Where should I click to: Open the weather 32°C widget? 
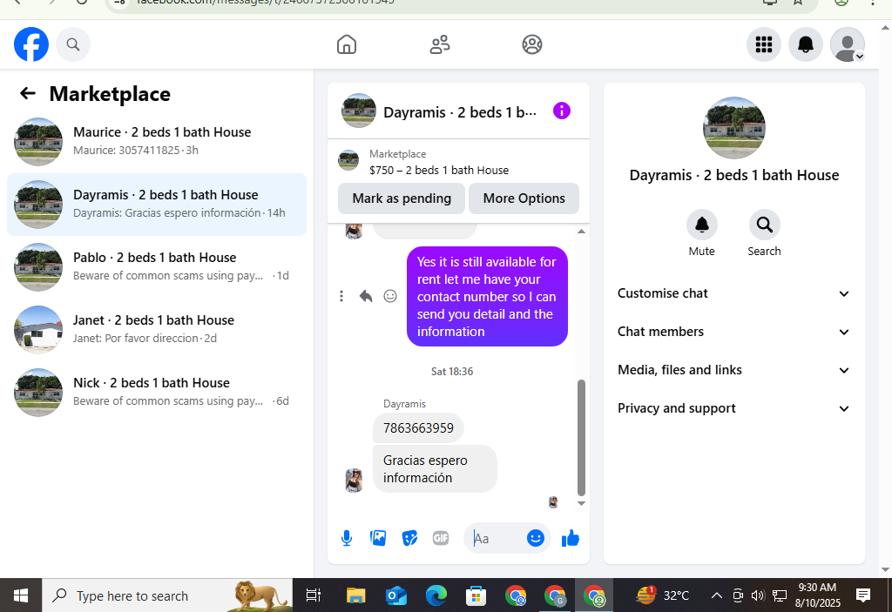click(x=663, y=595)
